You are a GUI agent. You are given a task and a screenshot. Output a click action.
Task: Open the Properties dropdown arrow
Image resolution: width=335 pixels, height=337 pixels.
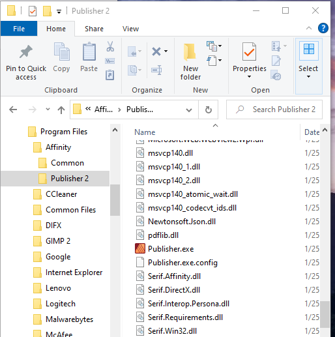249,76
